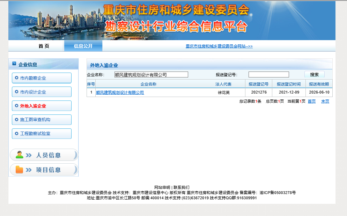Select registration date 2021-12-09
This screenshot has height=216, width=347.
[x=289, y=92]
